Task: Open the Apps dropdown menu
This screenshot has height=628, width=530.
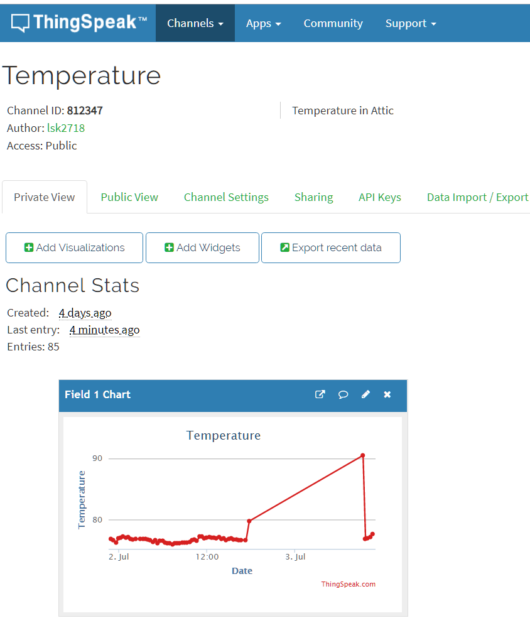Action: pyautogui.click(x=263, y=23)
